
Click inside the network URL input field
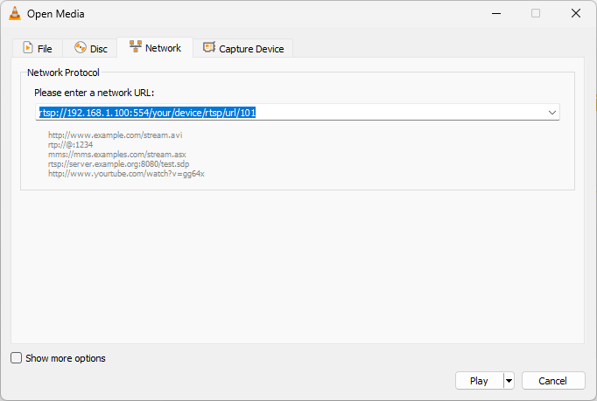(x=394, y=113)
